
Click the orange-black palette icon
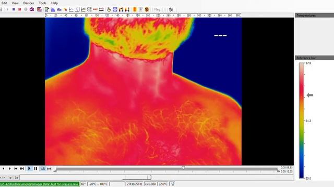click(x=121, y=9)
